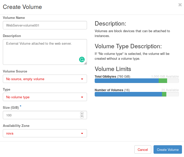
Task: Click the Availability Zone field label
Action: (16, 126)
